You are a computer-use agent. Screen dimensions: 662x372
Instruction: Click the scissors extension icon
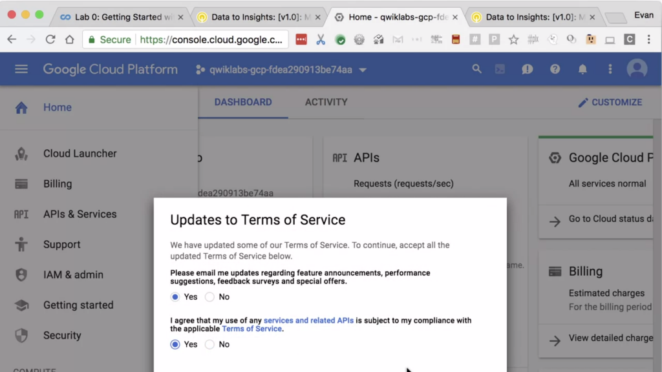tap(321, 39)
